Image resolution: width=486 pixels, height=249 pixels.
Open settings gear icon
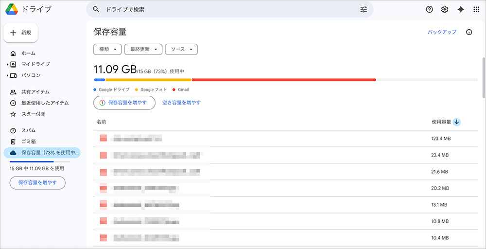(x=445, y=10)
